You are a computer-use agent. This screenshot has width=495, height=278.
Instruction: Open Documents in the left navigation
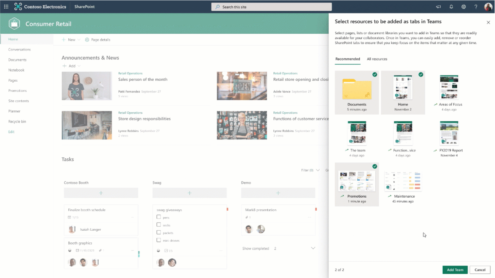[17, 60]
